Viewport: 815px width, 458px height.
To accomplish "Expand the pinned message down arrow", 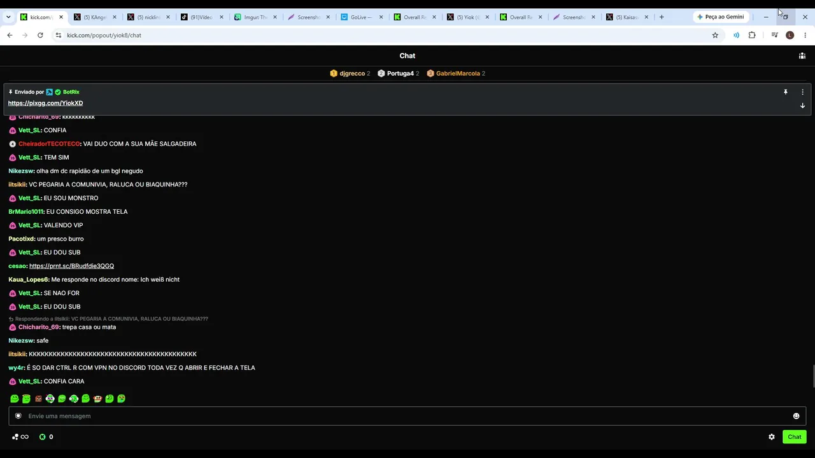I will click(x=802, y=106).
